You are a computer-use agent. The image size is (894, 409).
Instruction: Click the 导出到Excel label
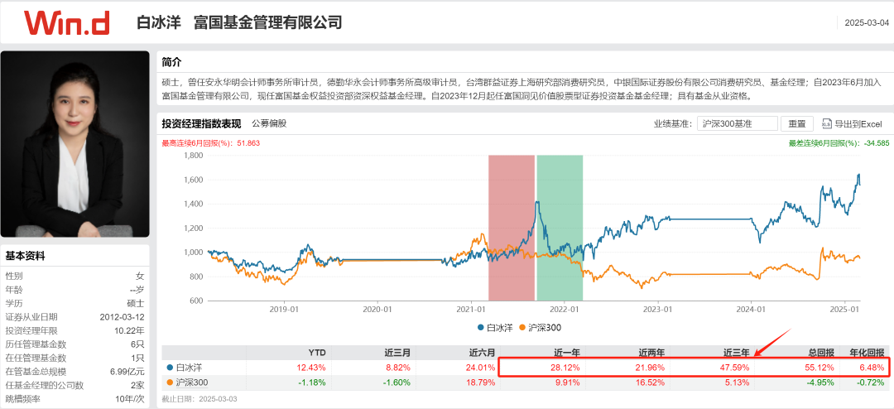[x=858, y=124]
